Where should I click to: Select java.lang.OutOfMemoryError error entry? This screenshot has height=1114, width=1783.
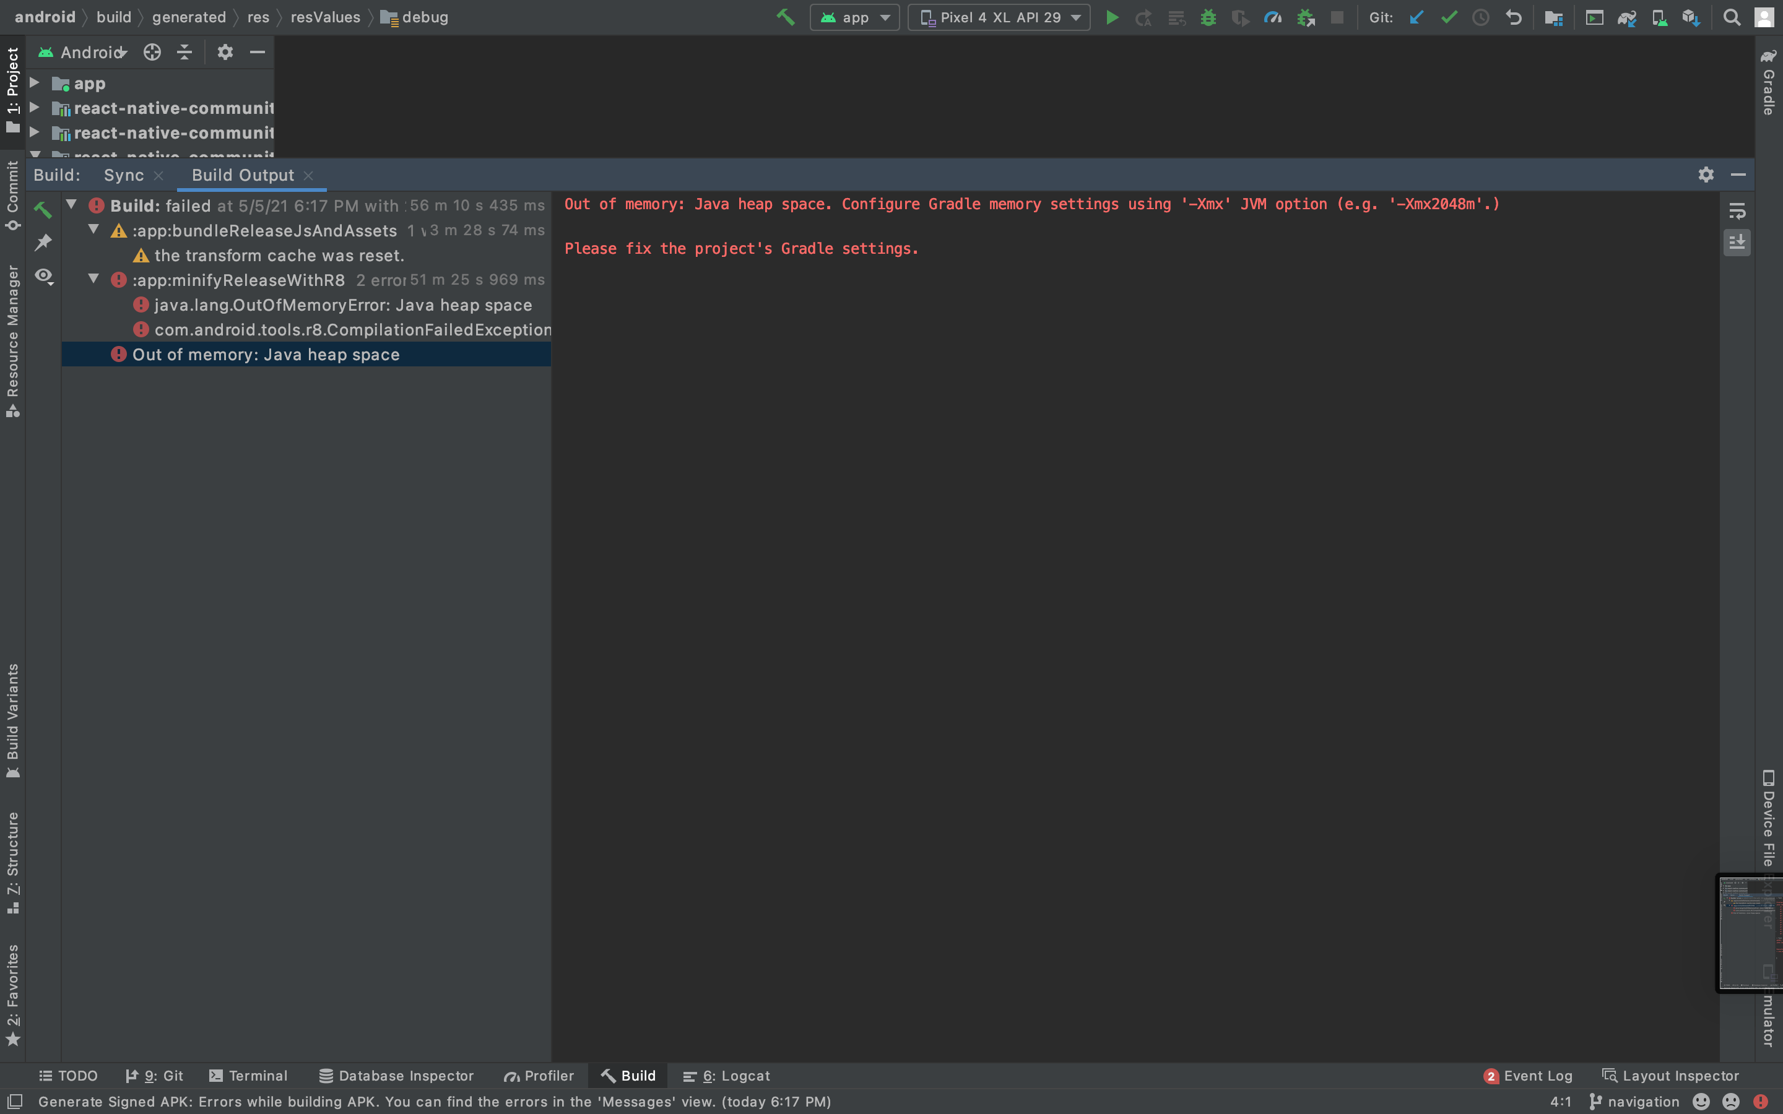[x=342, y=305]
